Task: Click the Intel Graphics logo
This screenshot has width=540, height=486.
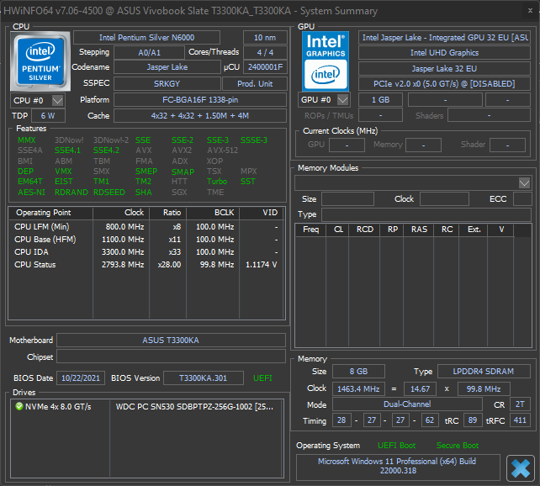Action: click(x=326, y=61)
